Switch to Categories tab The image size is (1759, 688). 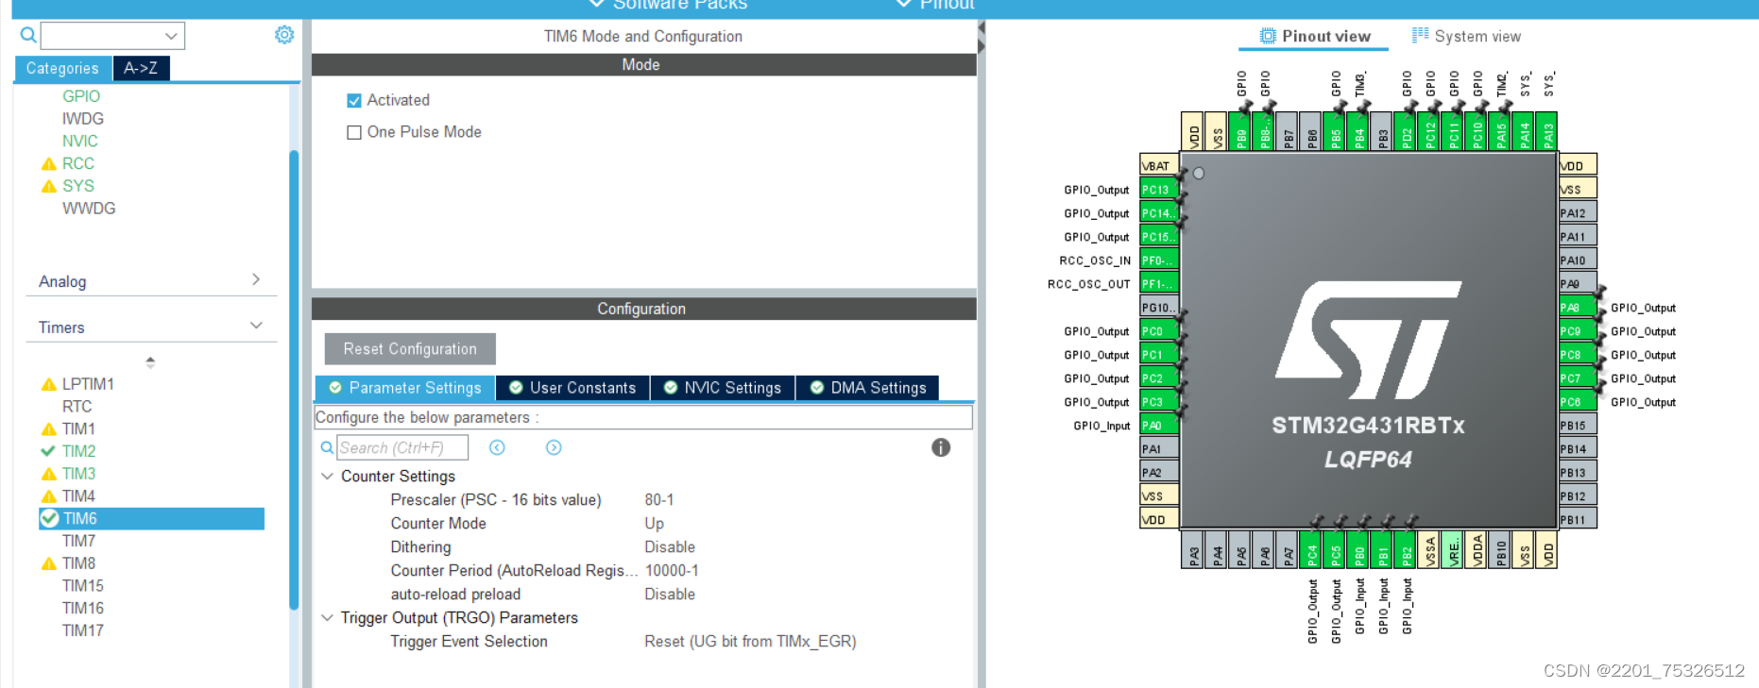pyautogui.click(x=62, y=68)
